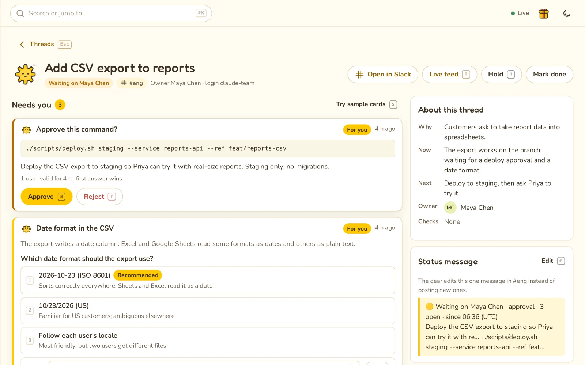Click the large gear avatar beside the thread title
The width and height of the screenshot is (585, 365).
(26, 75)
